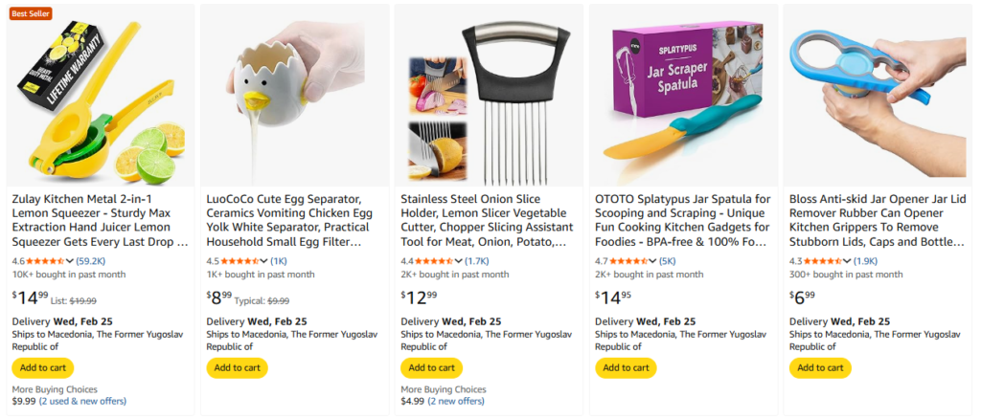Add the Bloss jar opener to cart
Image resolution: width=981 pixels, height=419 pixels.
pos(821,367)
